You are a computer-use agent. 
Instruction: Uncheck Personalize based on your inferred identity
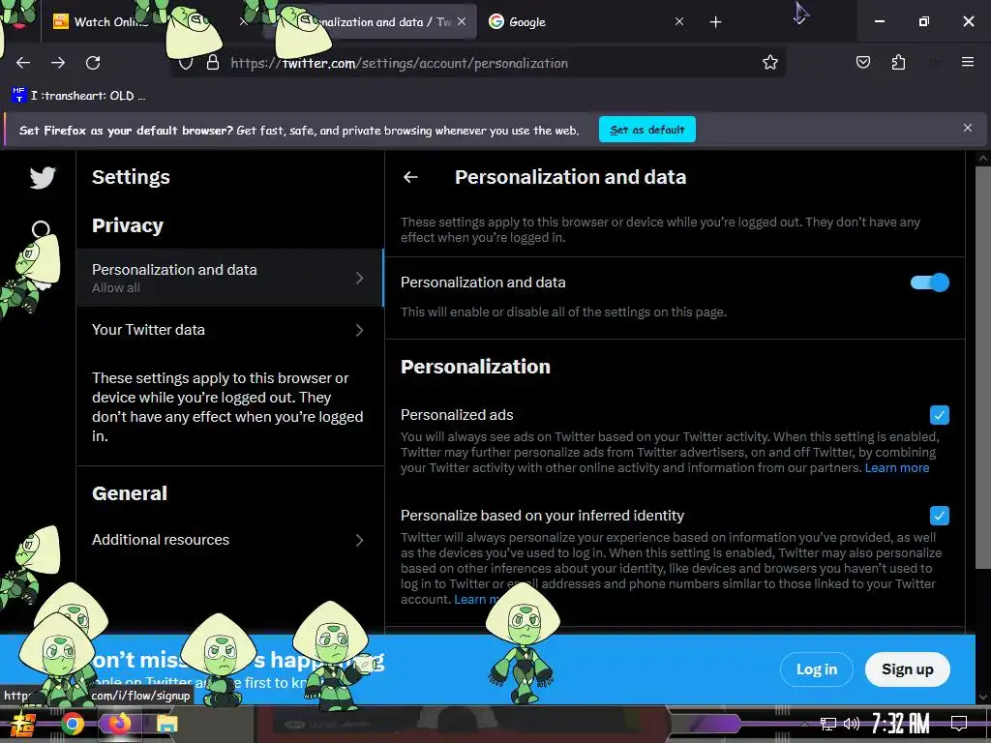pyautogui.click(x=939, y=516)
